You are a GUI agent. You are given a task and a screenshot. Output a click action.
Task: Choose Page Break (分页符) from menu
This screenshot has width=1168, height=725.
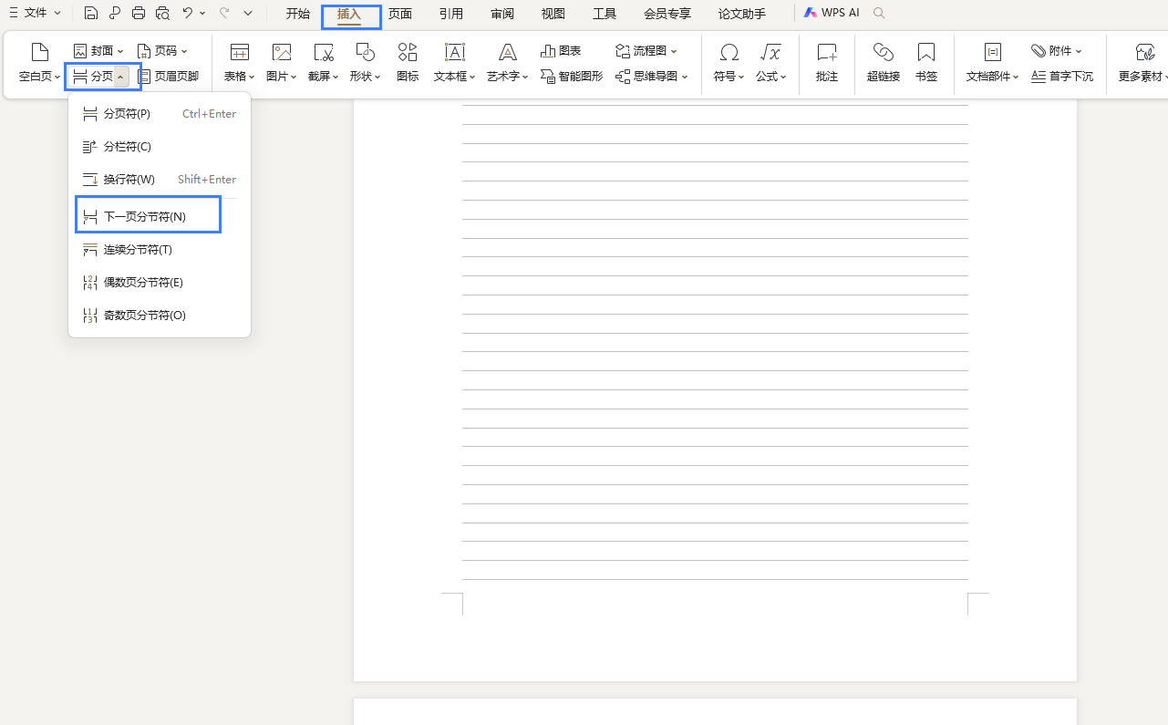(160, 114)
